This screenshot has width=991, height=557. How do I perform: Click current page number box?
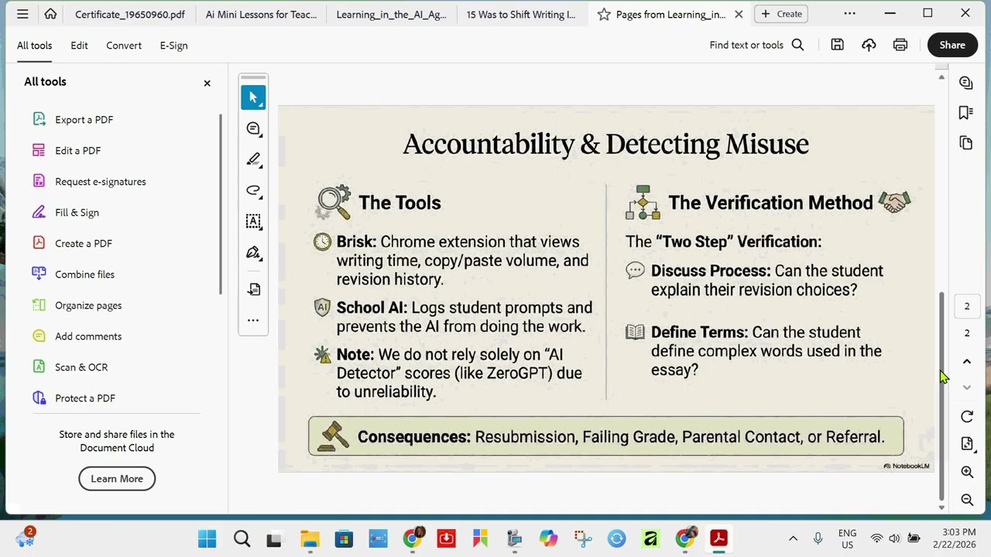click(x=967, y=306)
